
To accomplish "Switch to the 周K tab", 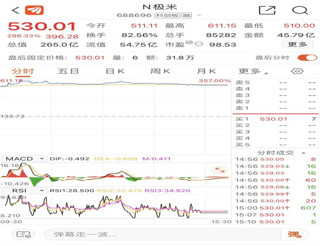I will click(160, 71).
